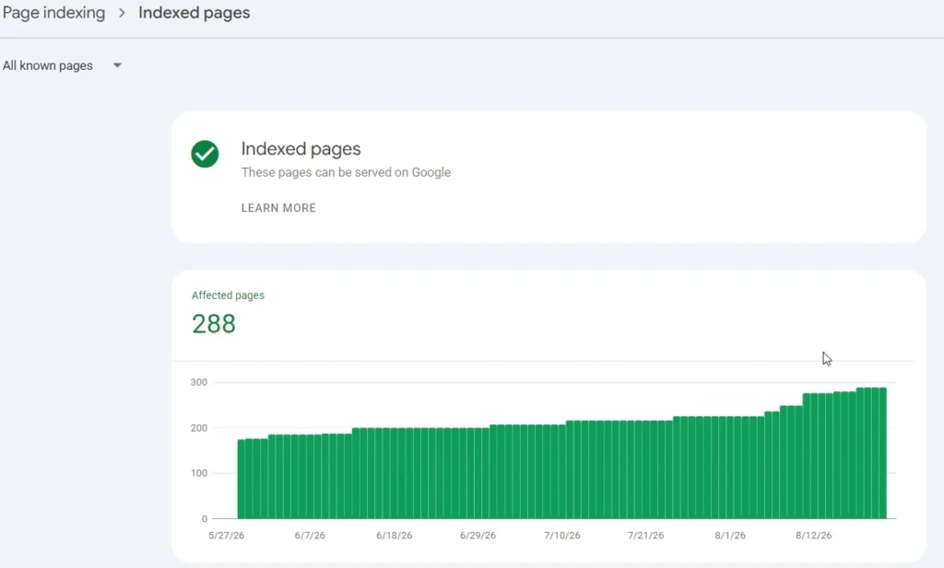This screenshot has width=944, height=568.
Task: Click the 6/7/26 date label
Action: pyautogui.click(x=310, y=536)
